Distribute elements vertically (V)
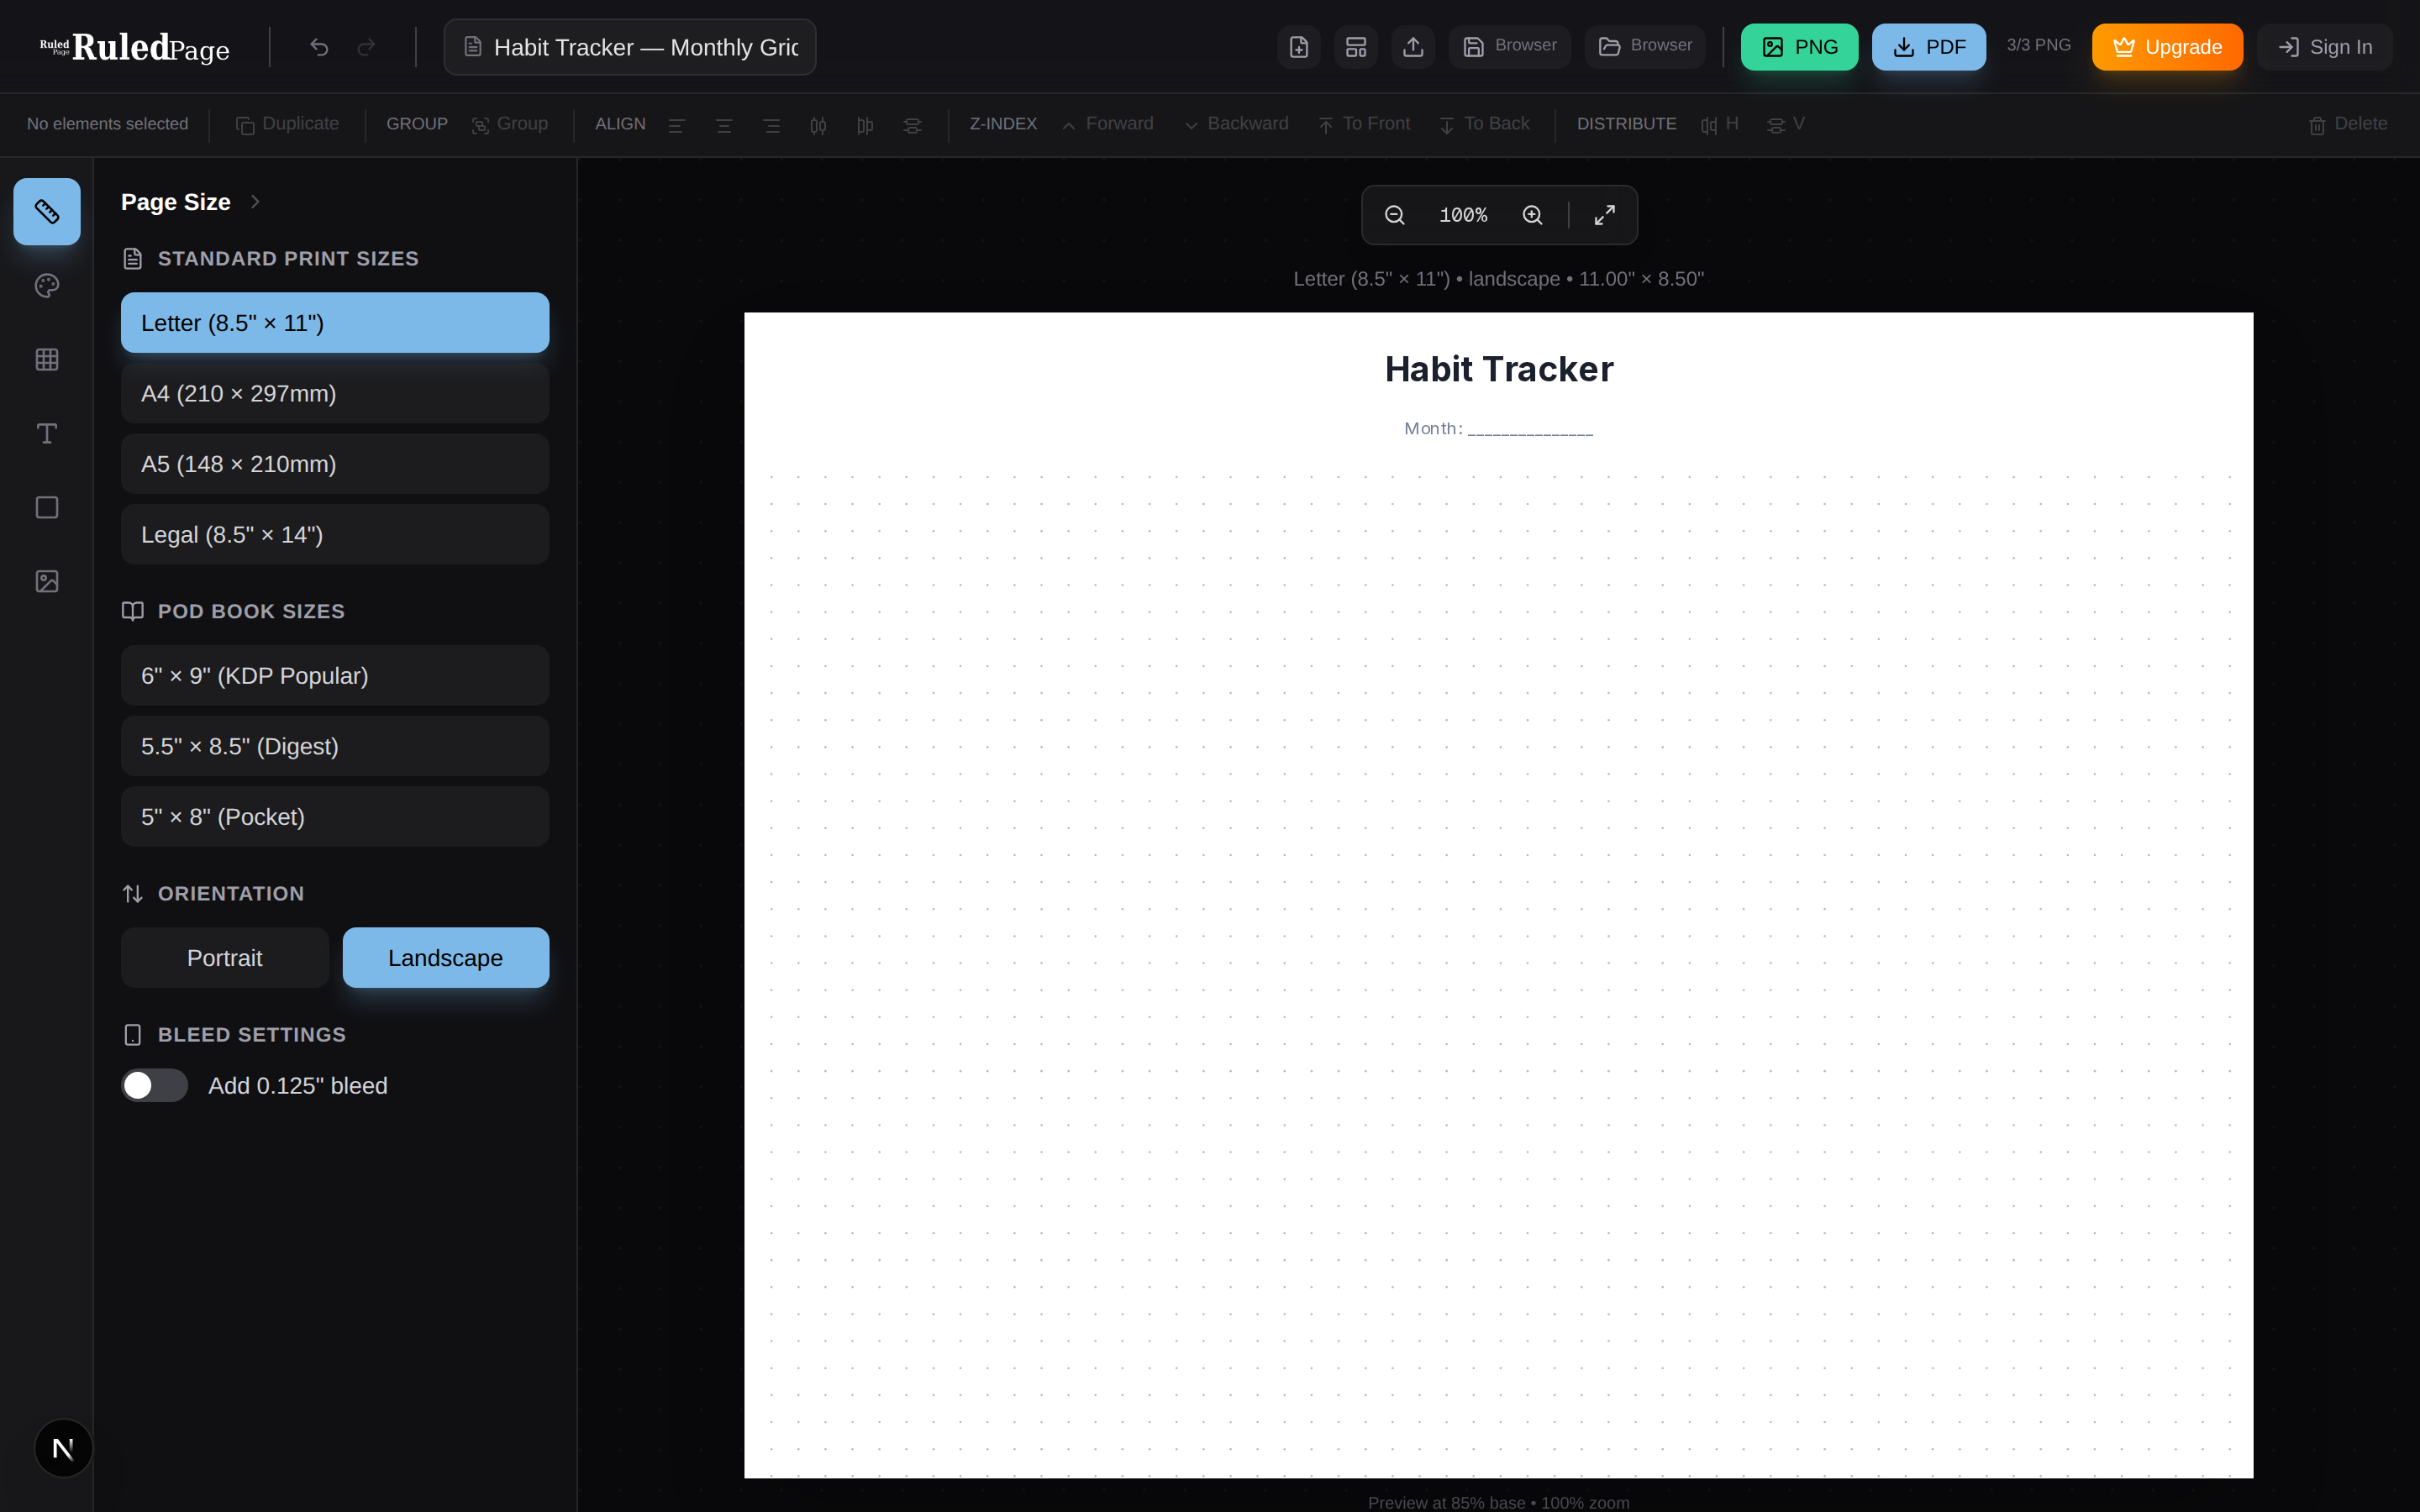Viewport: 2420px width, 1512px height. (x=1786, y=124)
